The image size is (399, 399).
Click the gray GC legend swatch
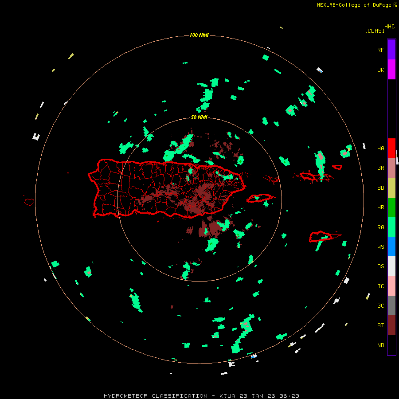pos(391,305)
